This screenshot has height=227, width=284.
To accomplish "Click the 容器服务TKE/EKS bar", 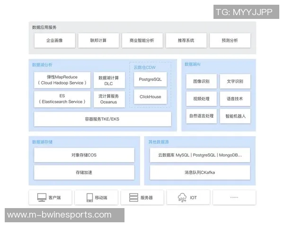I will point(103,119).
